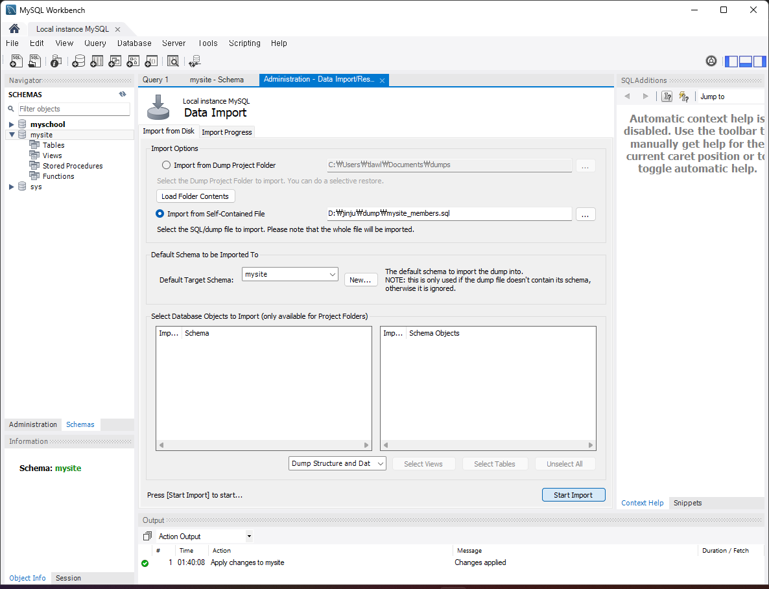Toggle automatic context help
This screenshot has width=769, height=589.
683,97
